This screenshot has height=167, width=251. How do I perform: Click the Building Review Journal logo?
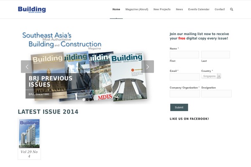pos(32,10)
